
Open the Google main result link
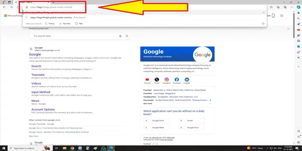[x=35, y=54]
